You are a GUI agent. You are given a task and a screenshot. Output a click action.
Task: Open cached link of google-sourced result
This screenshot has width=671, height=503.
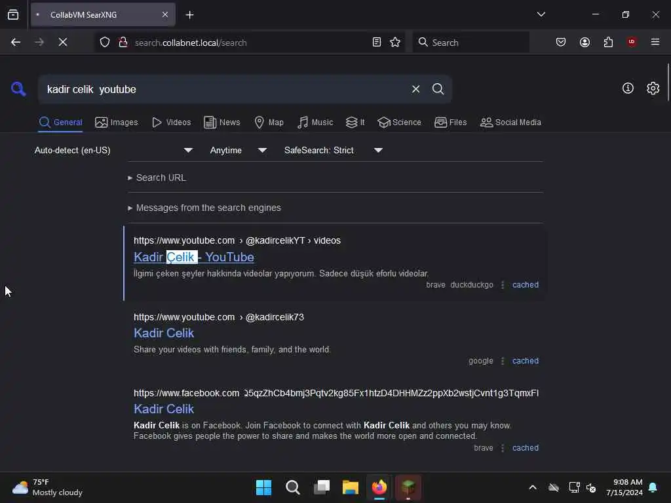tap(526, 361)
